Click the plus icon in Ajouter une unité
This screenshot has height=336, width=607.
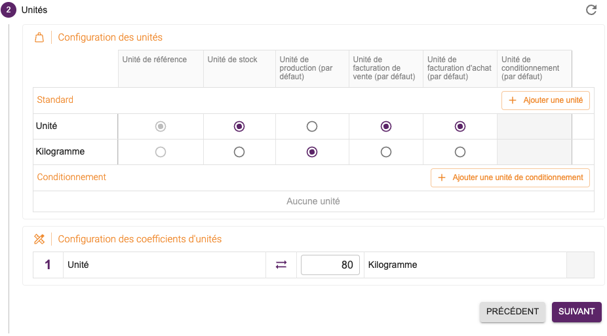coord(512,100)
